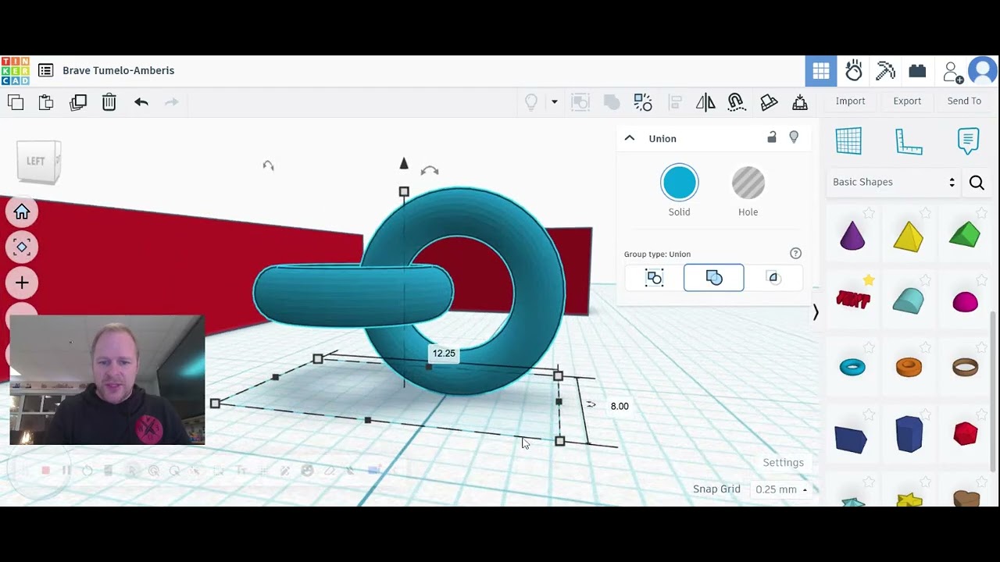Click the Mirror tool
The height and width of the screenshot is (562, 1000).
click(x=705, y=101)
